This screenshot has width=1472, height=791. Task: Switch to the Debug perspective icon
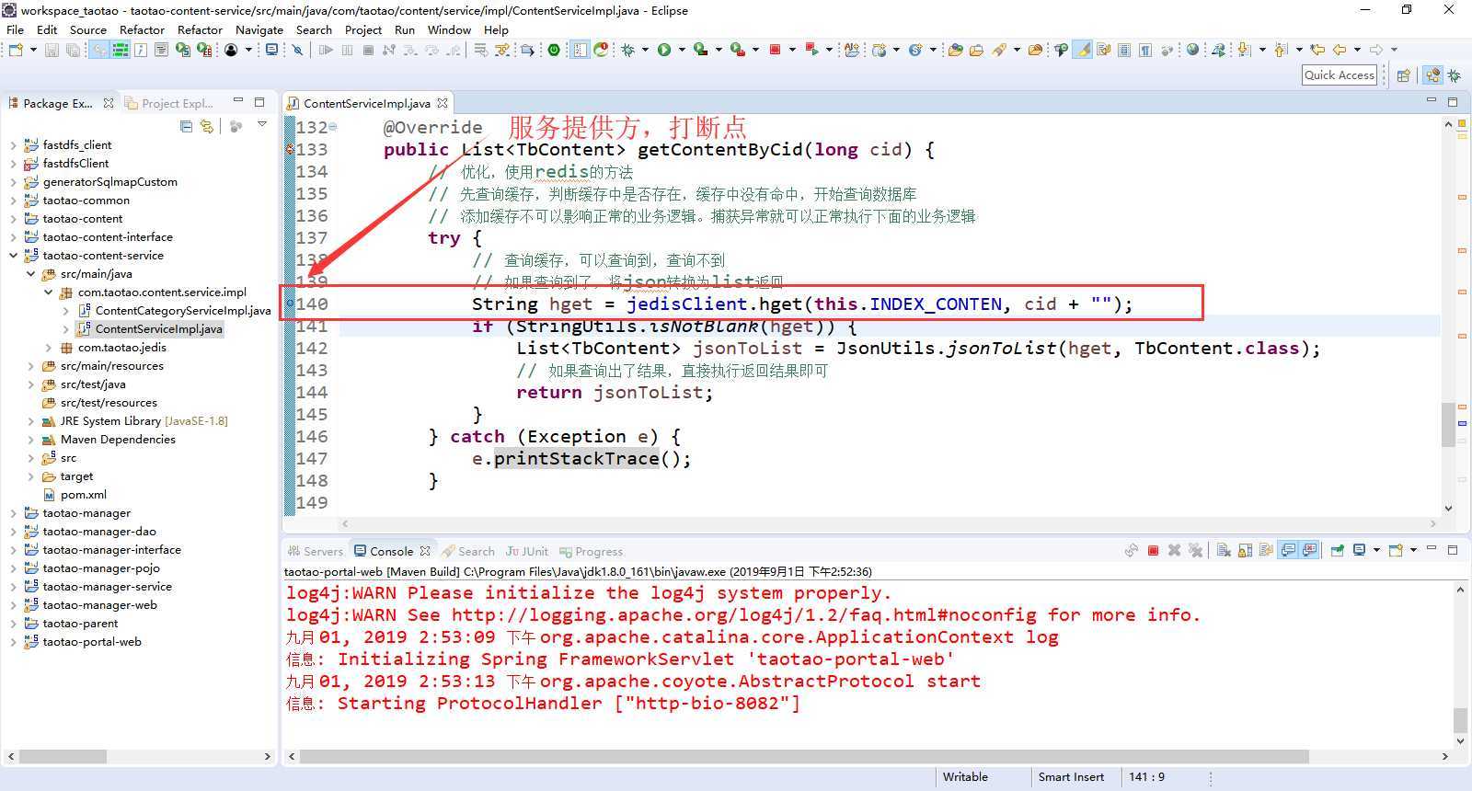(x=1455, y=75)
